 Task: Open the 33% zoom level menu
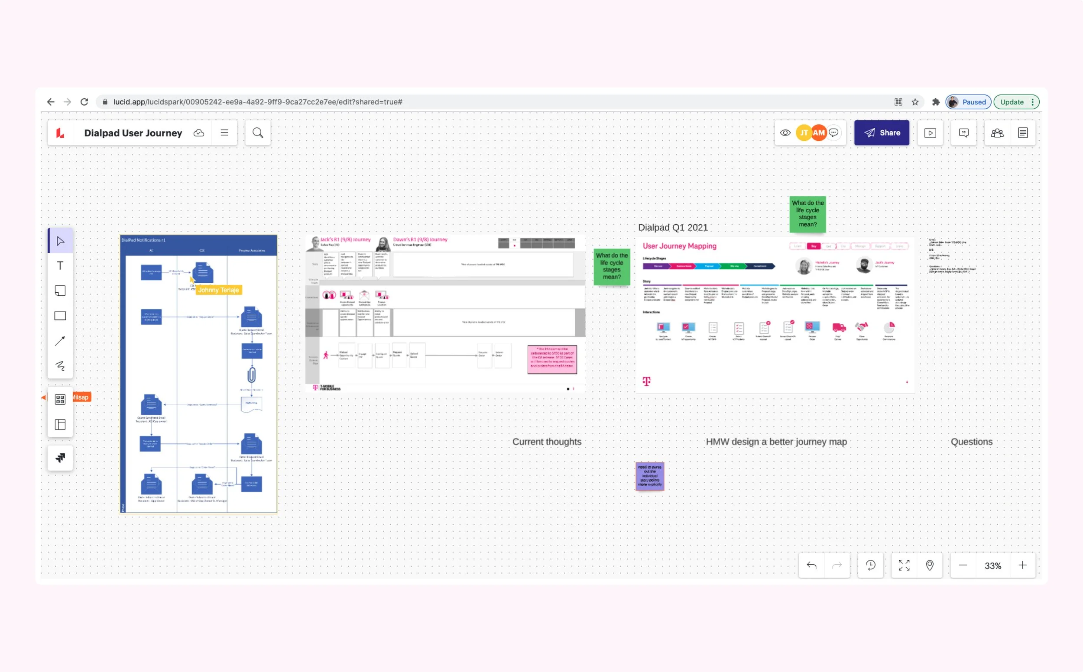(x=993, y=566)
